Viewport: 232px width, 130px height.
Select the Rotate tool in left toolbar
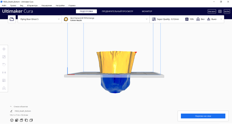point(4,65)
